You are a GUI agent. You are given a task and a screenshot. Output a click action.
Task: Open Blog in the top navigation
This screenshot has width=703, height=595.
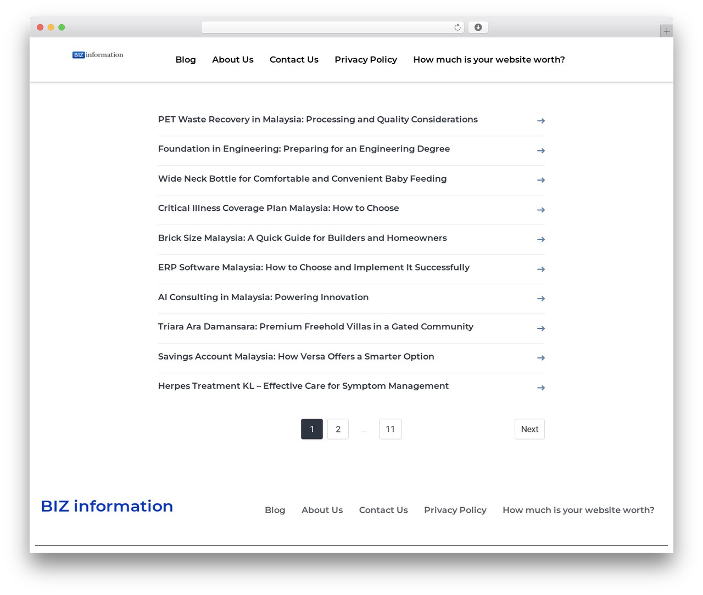(186, 59)
